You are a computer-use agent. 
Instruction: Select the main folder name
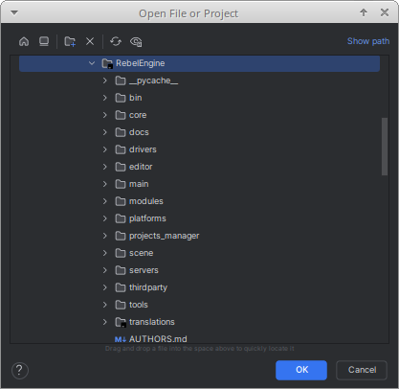[139, 184]
